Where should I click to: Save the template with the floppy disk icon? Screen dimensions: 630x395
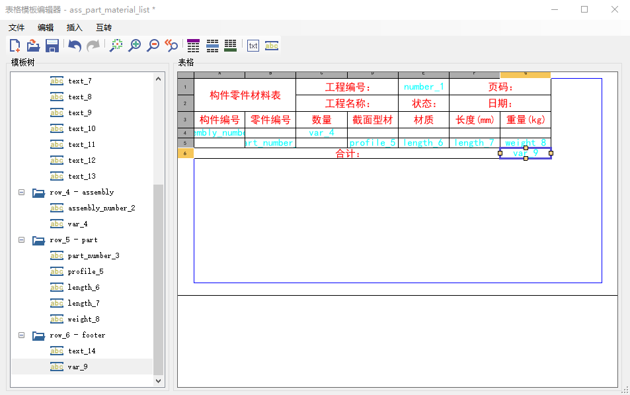52,46
